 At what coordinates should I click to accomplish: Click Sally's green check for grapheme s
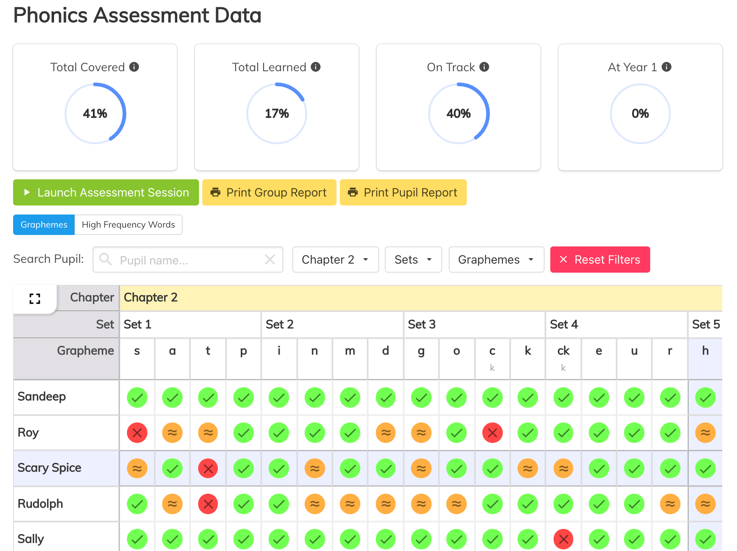tap(137, 540)
